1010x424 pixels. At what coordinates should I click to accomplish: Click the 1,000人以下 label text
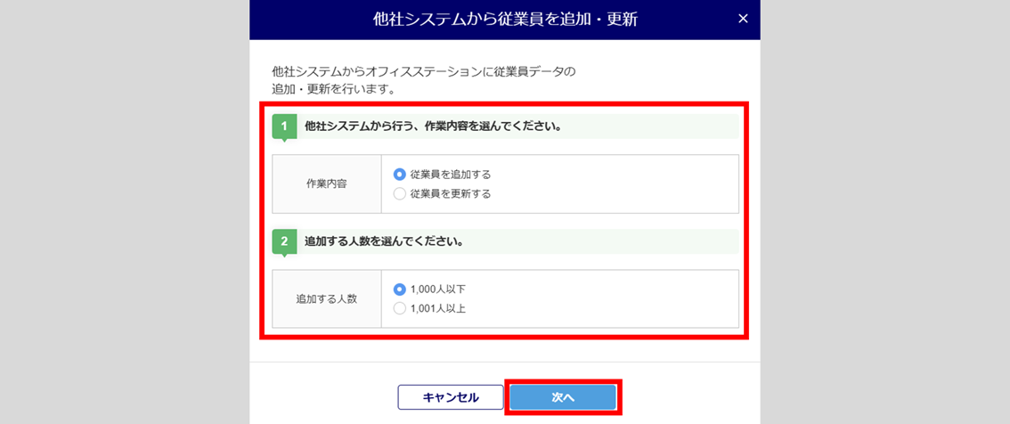[x=438, y=289]
